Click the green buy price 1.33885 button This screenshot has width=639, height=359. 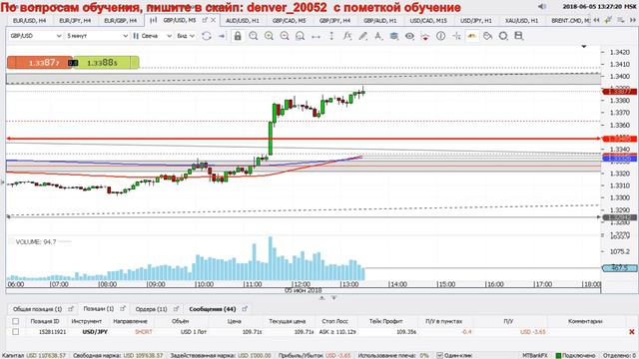point(107,62)
